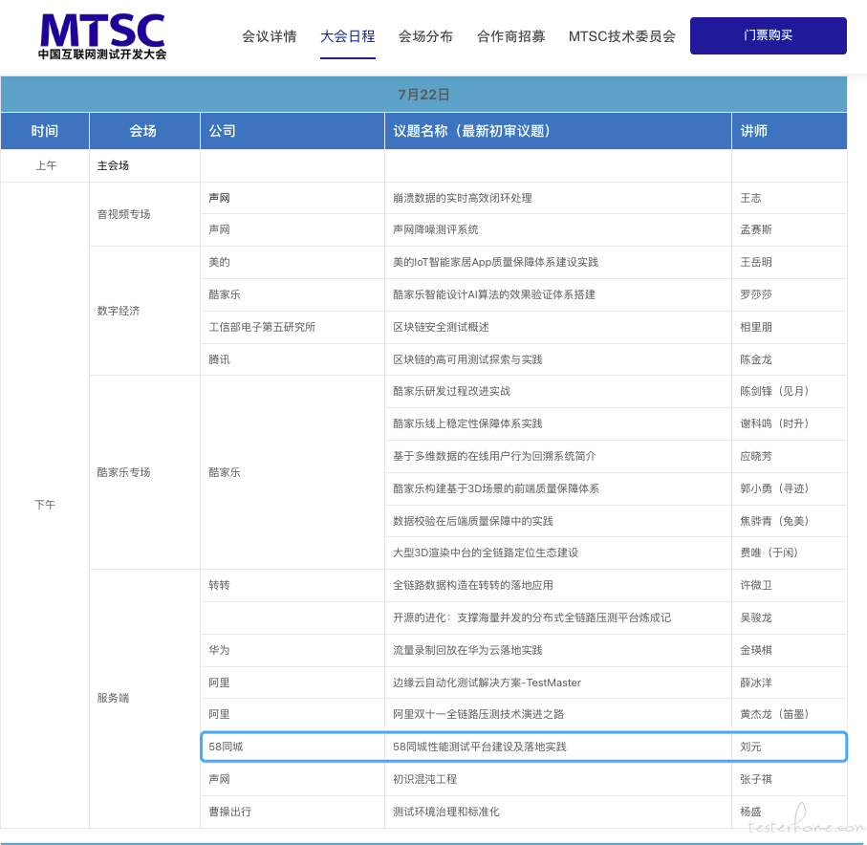Click topic 全链路数据构造在转转的落地应用
This screenshot has width=867, height=845.
point(473,586)
